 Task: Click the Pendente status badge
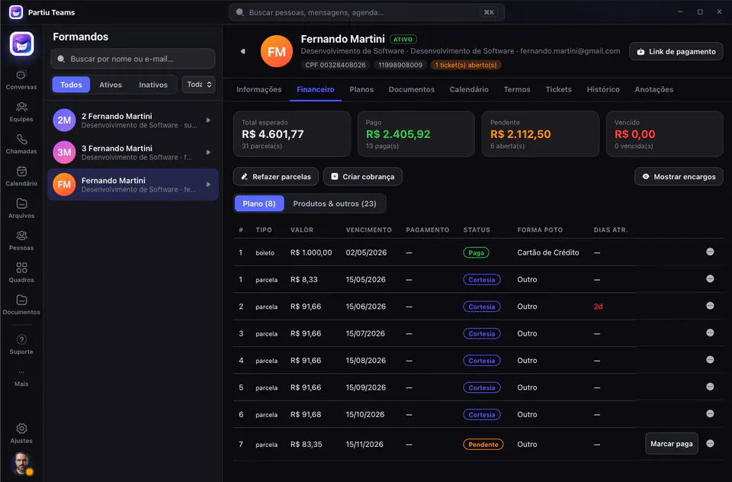click(x=483, y=444)
